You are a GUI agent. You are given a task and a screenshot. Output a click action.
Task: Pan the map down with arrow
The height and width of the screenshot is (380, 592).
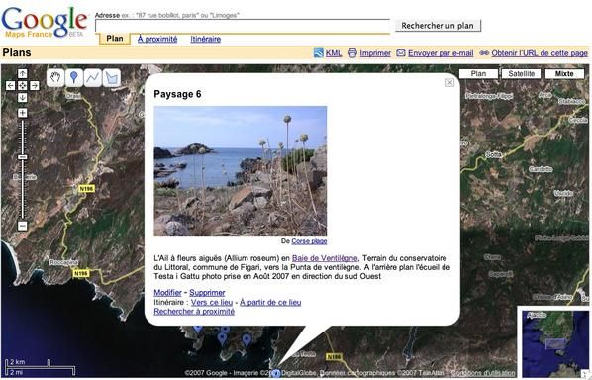tap(23, 98)
